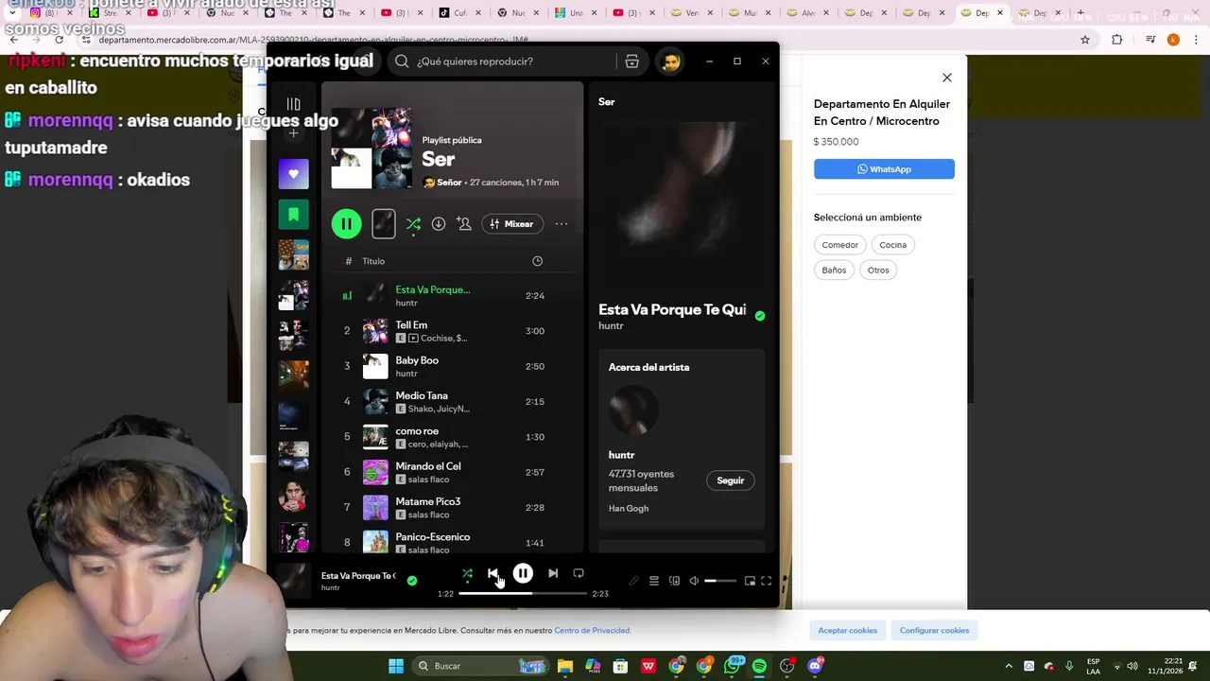
Task: Open the play queue icon
Action: click(653, 581)
